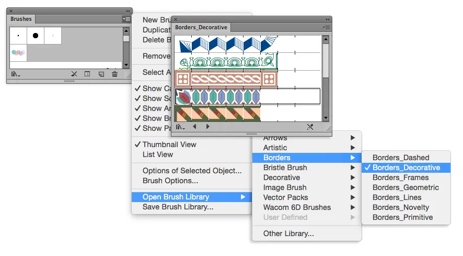The image size is (463, 256).
Task: Choose Borders_Geometric from the submenu
Action: click(x=406, y=187)
